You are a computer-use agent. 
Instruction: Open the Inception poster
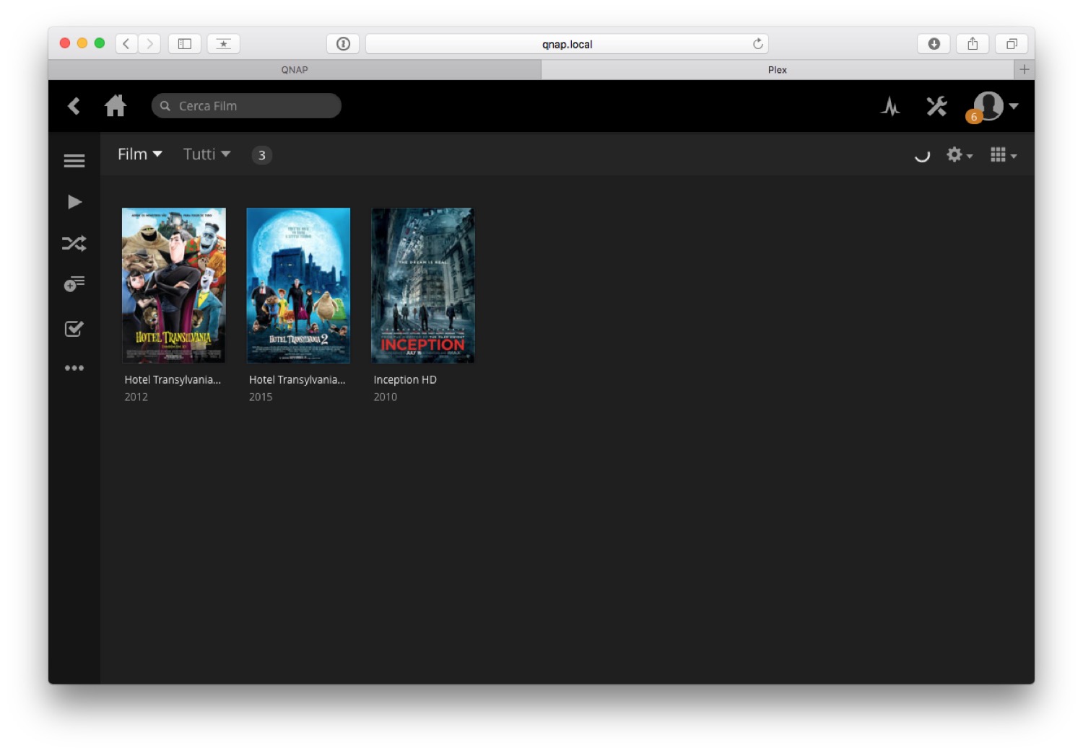pyautogui.click(x=423, y=285)
